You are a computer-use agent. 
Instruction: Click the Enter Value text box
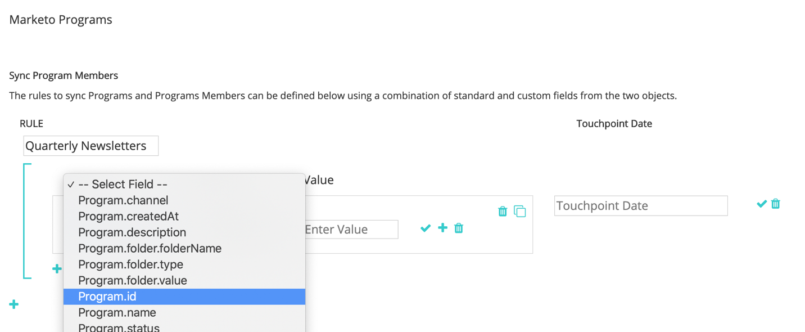tap(351, 230)
